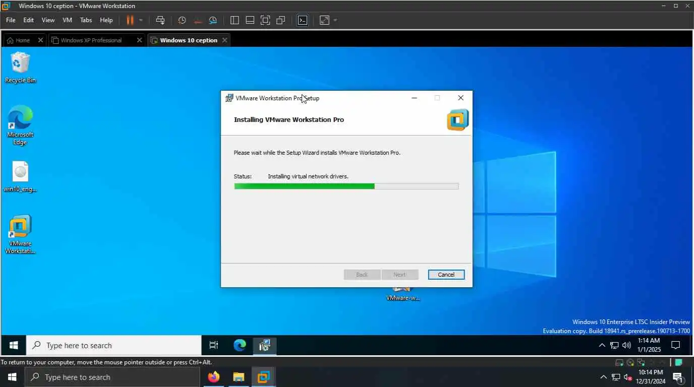The height and width of the screenshot is (387, 694).
Task: Switch to Unity mode toolbar icon
Action: pos(281,20)
